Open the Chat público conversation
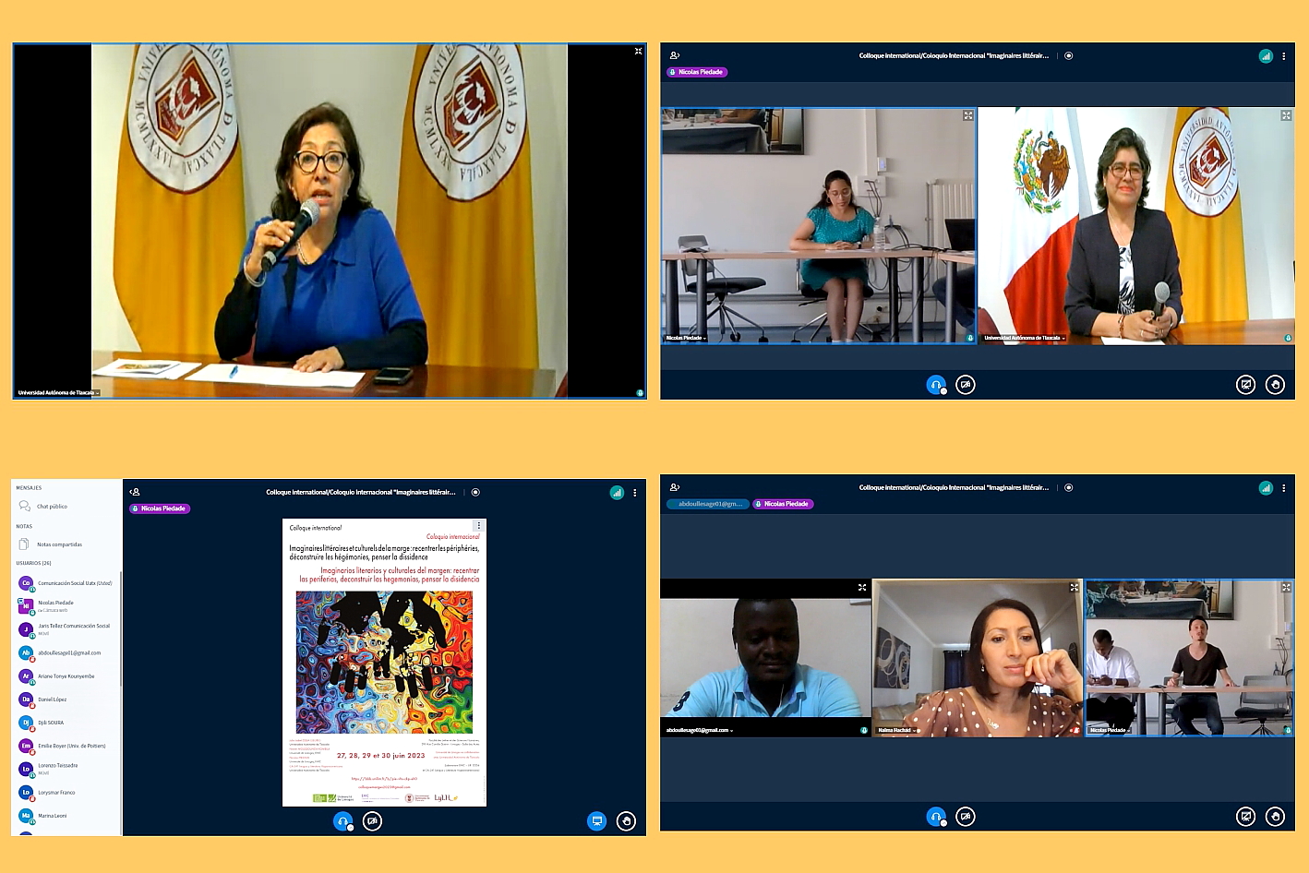1309x873 pixels. 52,507
